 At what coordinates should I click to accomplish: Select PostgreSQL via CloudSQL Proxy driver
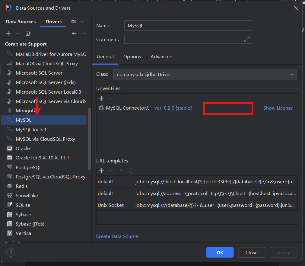(43, 177)
